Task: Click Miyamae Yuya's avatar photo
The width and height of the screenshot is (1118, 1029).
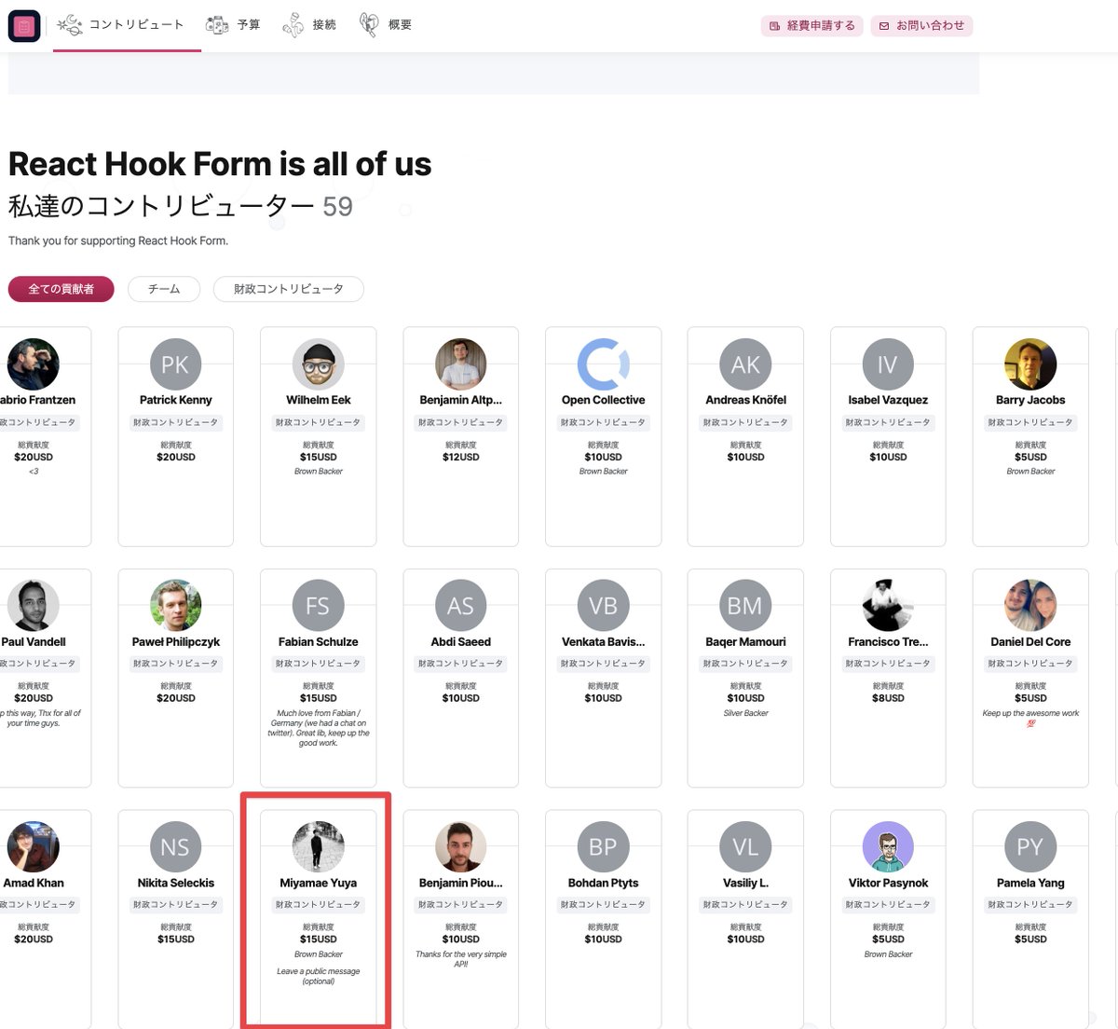Action: click(x=318, y=847)
